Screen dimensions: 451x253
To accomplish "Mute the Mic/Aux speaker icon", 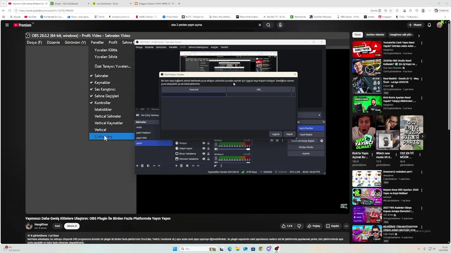I will click(216, 149).
